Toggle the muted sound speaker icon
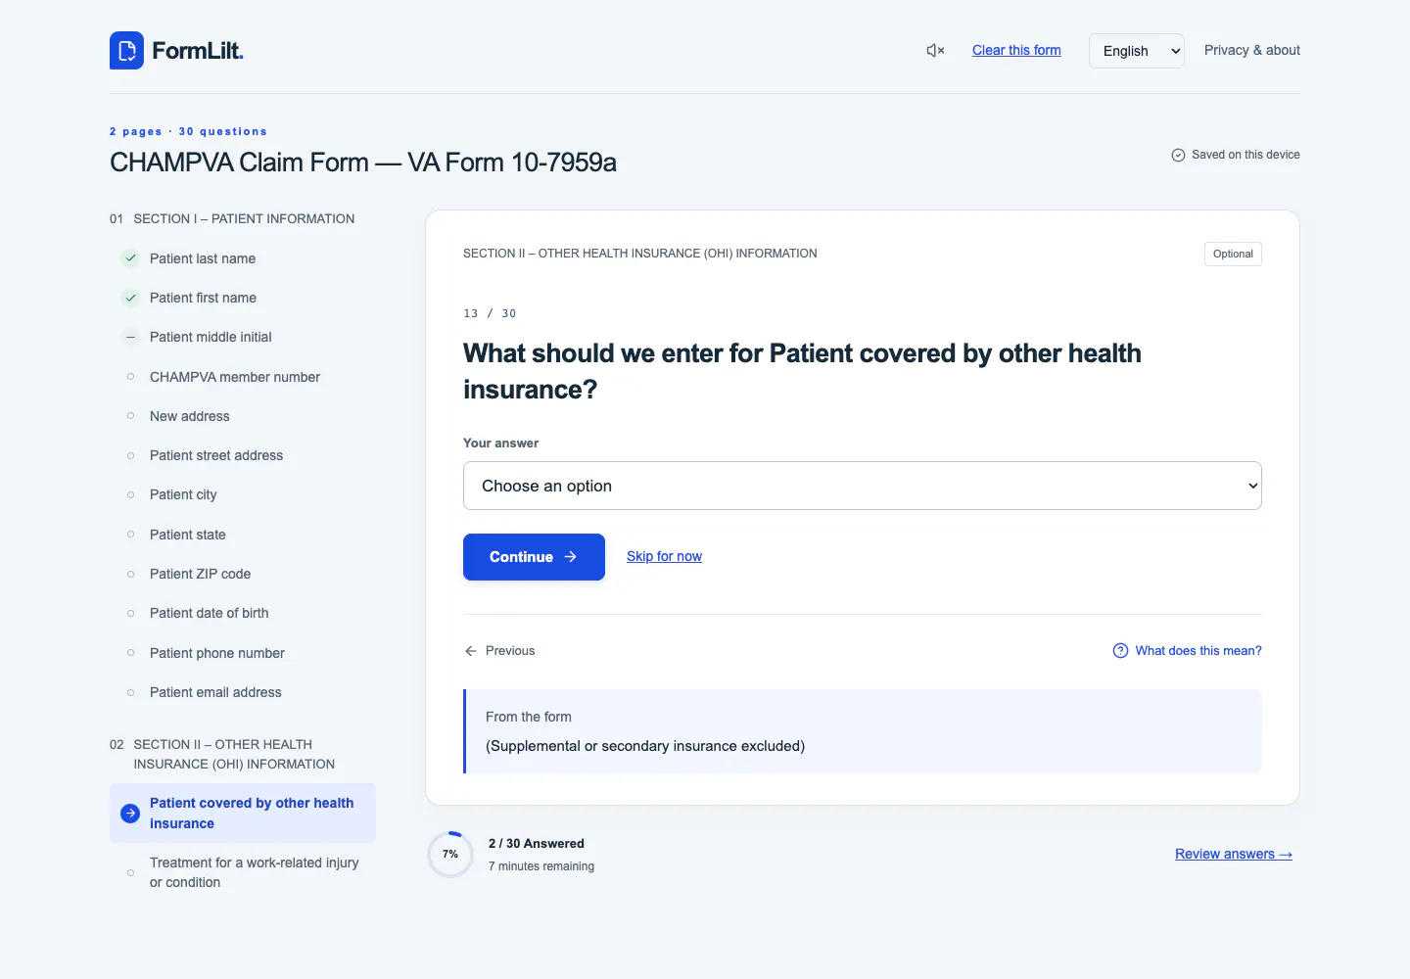Image resolution: width=1410 pixels, height=979 pixels. point(935,50)
